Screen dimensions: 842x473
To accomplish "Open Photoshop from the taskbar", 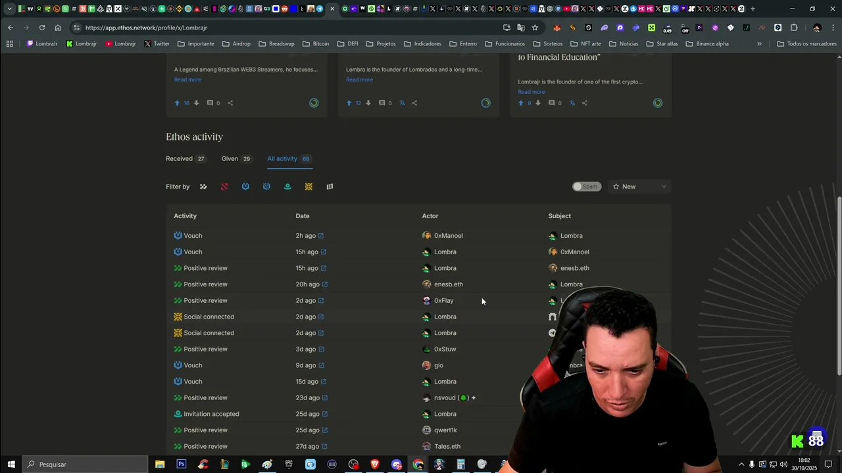I will (182, 464).
